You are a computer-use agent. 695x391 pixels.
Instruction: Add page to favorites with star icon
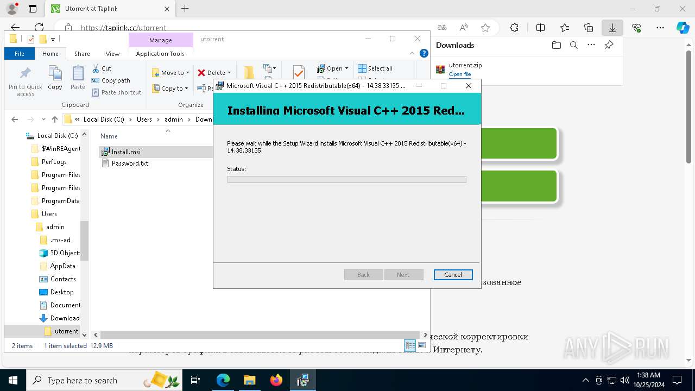[485, 28]
